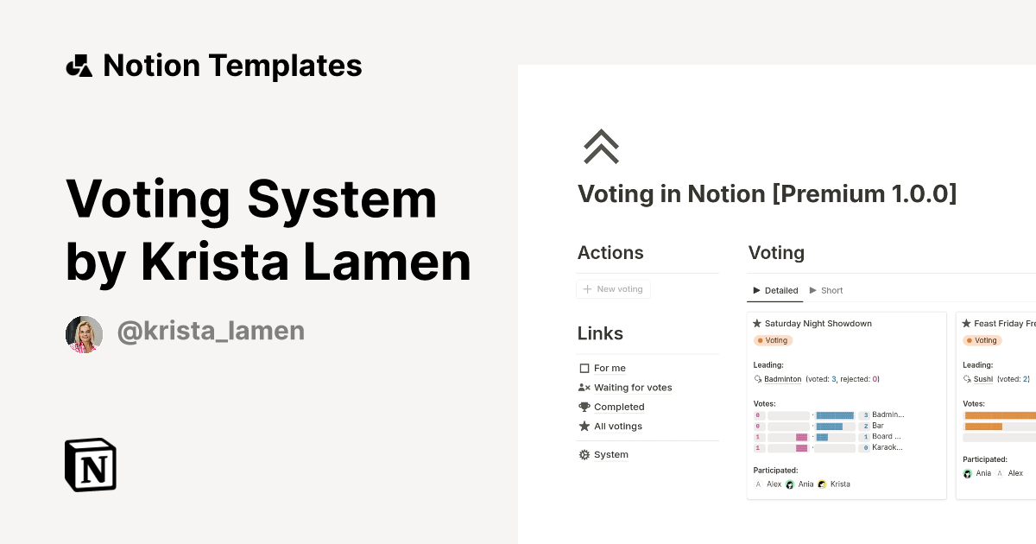Screen dimensions: 1036x544
Task: Select the star icon next to All votings
Action: [x=584, y=426]
